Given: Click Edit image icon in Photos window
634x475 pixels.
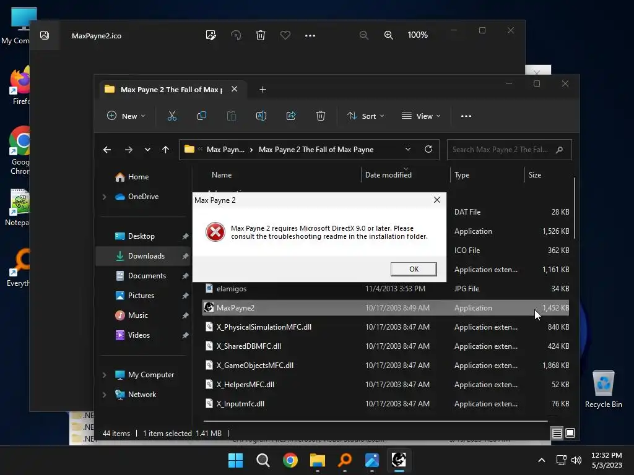Looking at the screenshot, I should [x=211, y=35].
